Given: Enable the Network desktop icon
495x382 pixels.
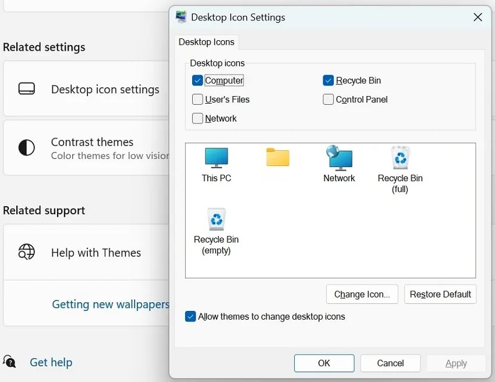Looking at the screenshot, I should pos(197,118).
